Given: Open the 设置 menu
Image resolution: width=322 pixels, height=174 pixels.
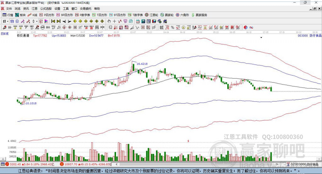Looking at the screenshot, I should (57, 8).
